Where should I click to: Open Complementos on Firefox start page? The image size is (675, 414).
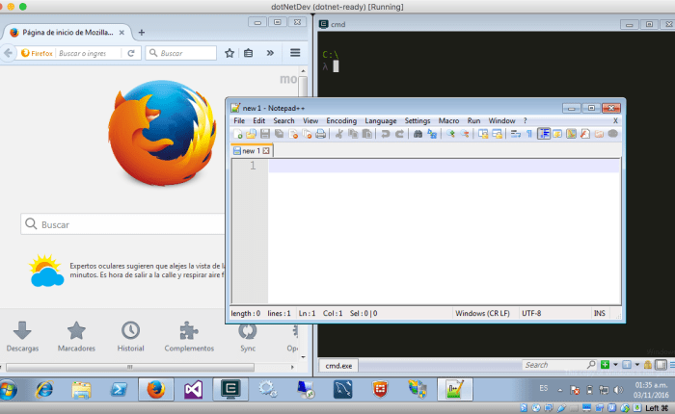[x=189, y=337]
